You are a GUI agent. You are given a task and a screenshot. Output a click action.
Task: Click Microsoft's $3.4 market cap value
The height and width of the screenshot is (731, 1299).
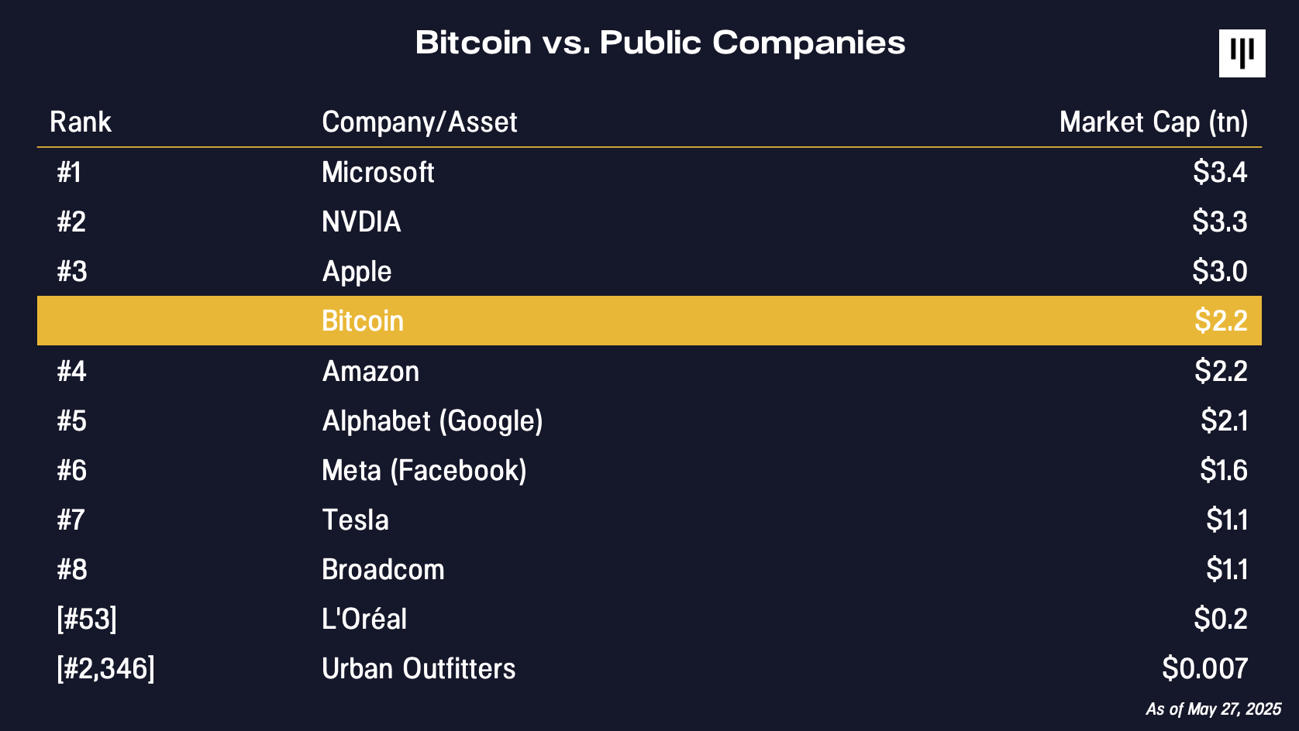click(x=1220, y=173)
